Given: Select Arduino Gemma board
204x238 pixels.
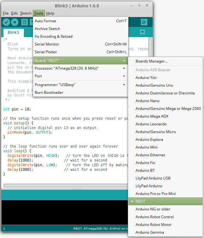Looking at the screenshot, I should point(165,232).
